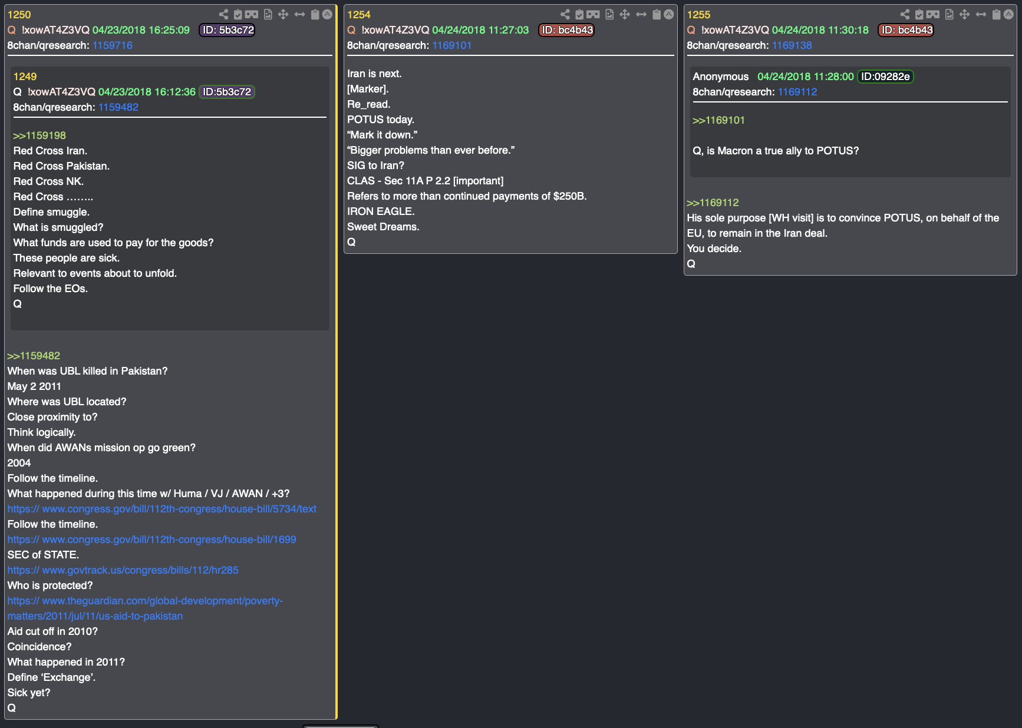1022x728 pixels.
Task: Click circled up-arrow icon on post 1255
Action: [x=1008, y=15]
